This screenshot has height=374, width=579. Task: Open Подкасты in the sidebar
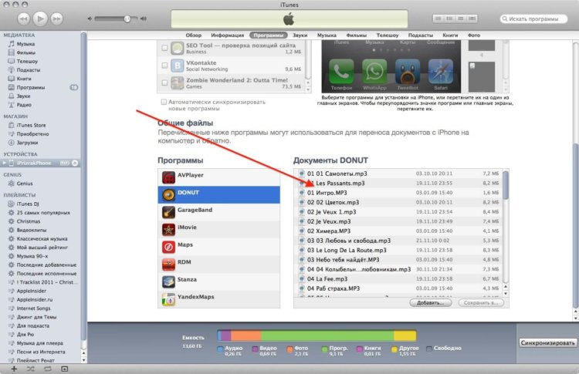[29, 69]
